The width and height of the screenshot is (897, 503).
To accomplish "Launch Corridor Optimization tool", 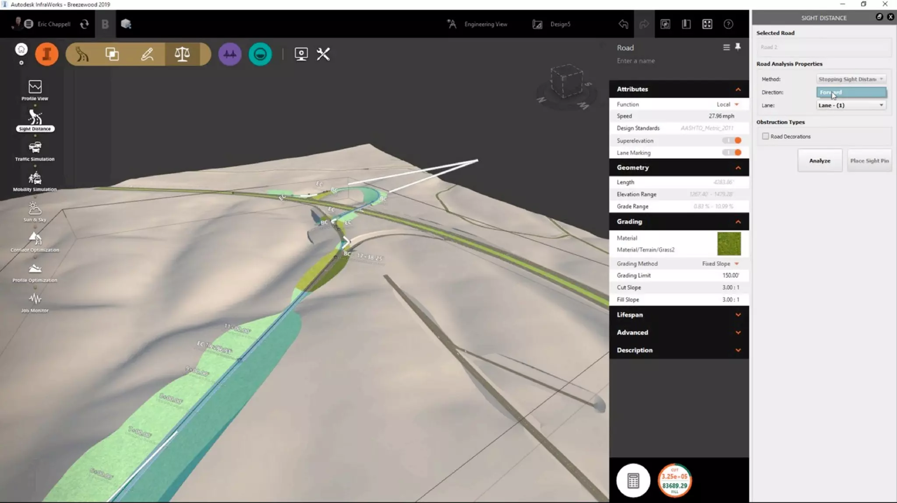I will [x=35, y=241].
